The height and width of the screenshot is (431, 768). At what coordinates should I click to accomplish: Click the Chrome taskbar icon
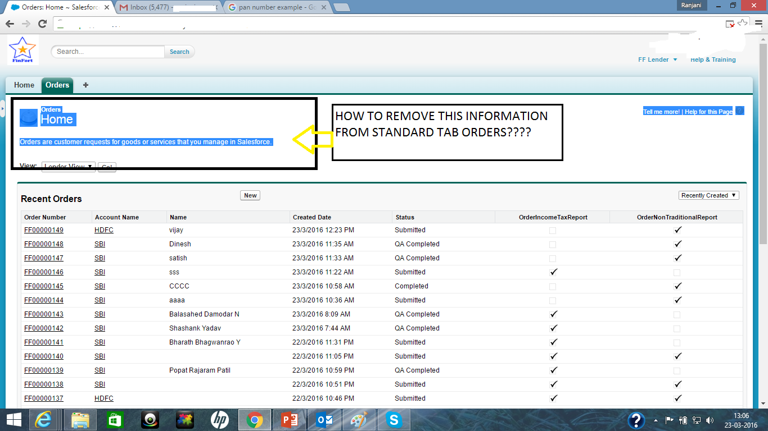point(255,420)
